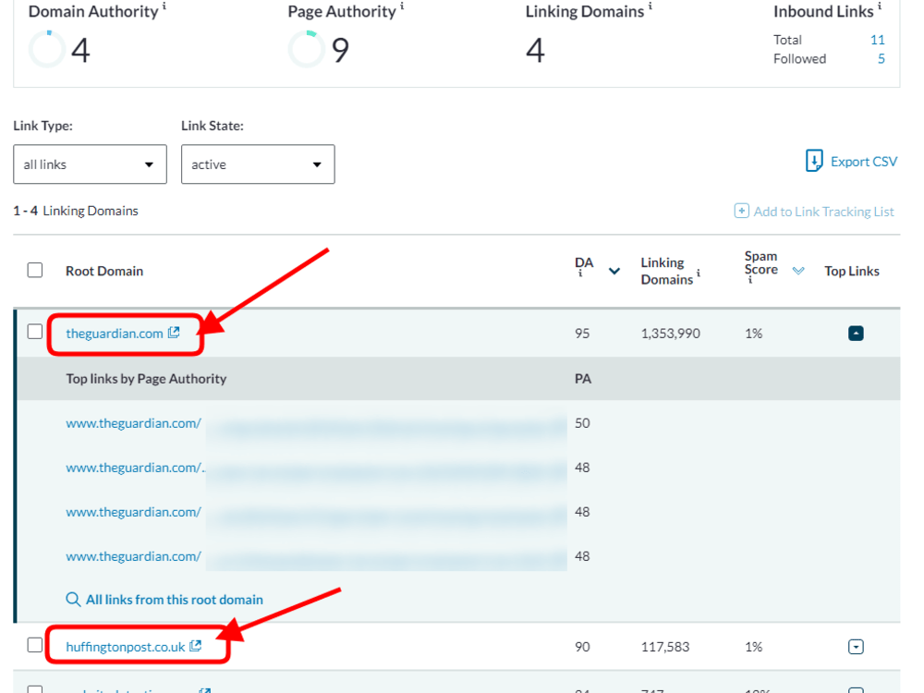Image resolution: width=924 pixels, height=693 pixels.
Task: Click the Top links by Page Authority heading
Action: pos(146,379)
